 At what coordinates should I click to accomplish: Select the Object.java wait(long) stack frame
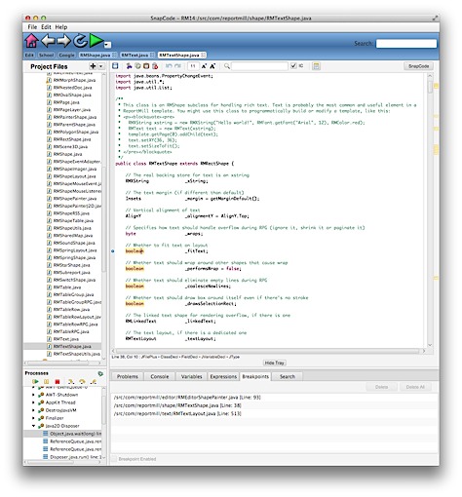[x=63, y=434]
